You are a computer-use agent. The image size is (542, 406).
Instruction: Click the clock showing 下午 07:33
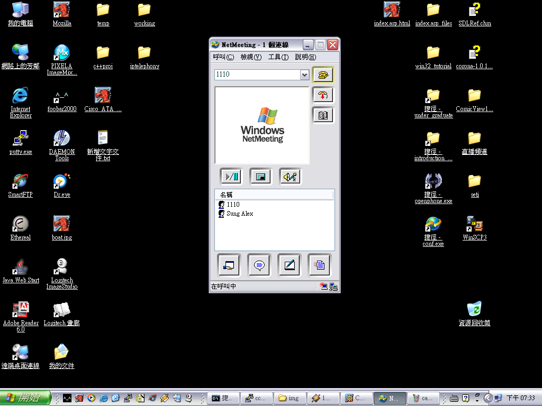point(521,398)
